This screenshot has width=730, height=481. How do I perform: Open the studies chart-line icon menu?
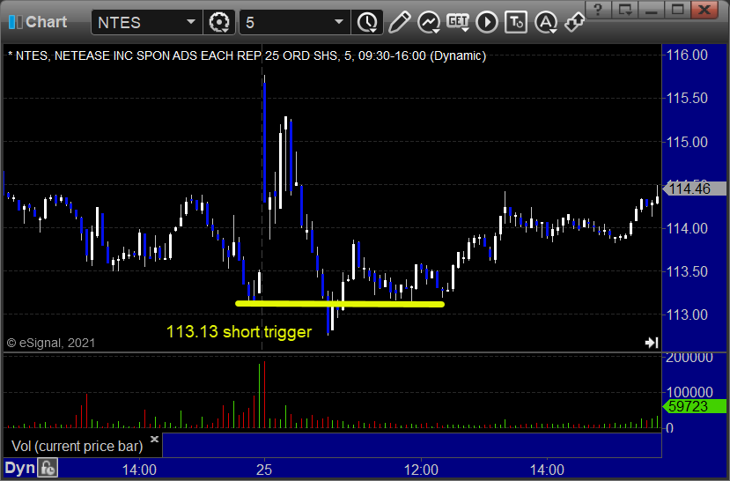coord(429,22)
